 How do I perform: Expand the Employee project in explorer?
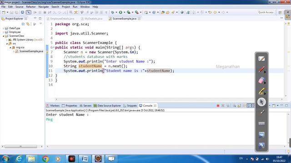[x=3, y=32]
